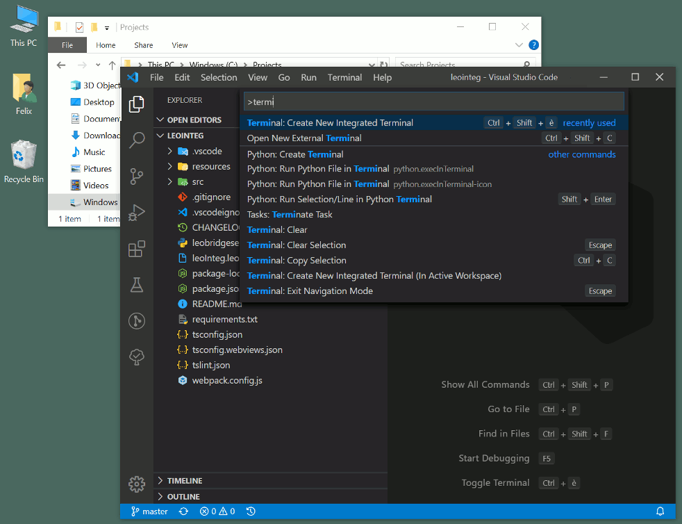682x524 pixels.
Task: Open the File menu in VS Code
Action: click(x=156, y=77)
